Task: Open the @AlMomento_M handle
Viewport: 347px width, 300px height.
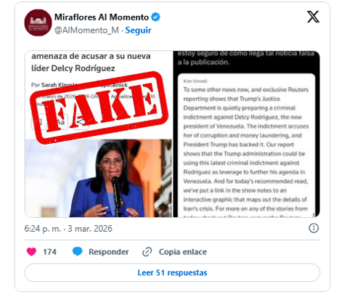Action: [86, 31]
